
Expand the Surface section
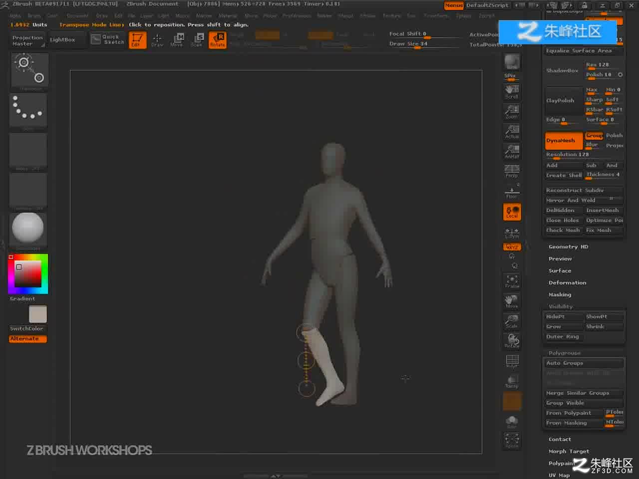tap(560, 271)
